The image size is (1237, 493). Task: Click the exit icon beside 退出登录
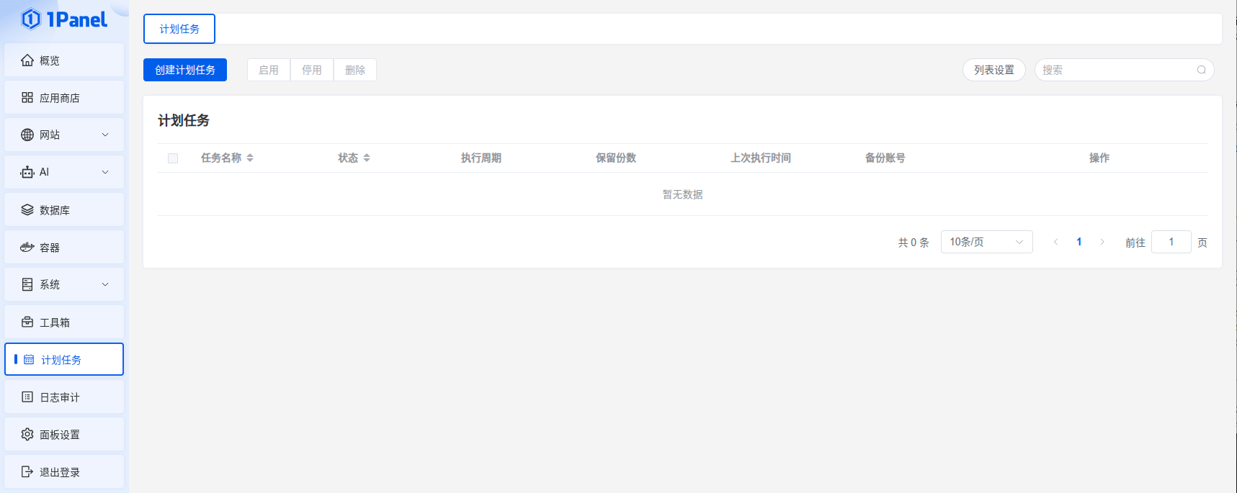click(27, 471)
